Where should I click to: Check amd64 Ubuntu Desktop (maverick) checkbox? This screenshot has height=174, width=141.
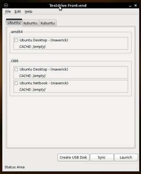coord(16,40)
